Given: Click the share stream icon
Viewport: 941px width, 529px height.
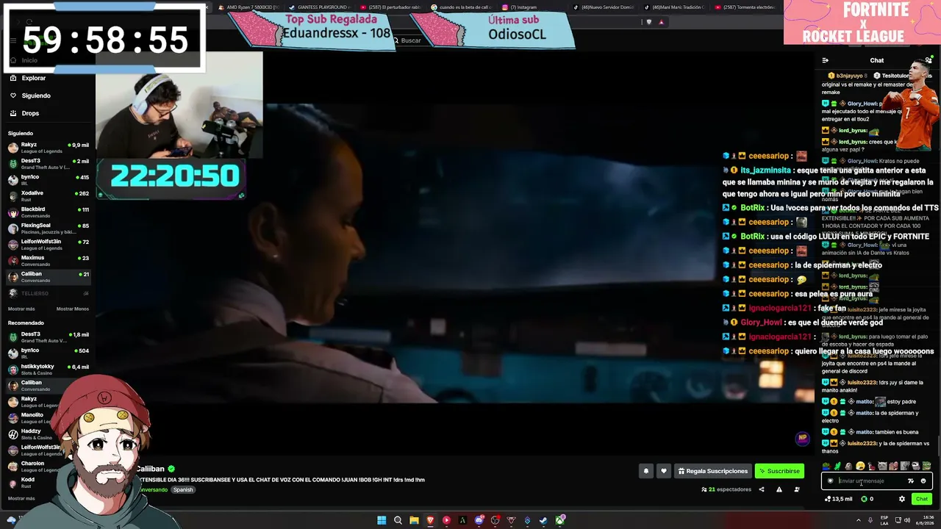Looking at the screenshot, I should point(762,489).
